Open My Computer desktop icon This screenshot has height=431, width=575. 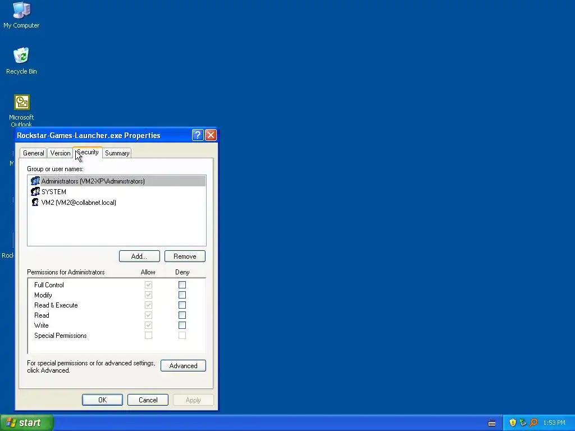[21, 15]
